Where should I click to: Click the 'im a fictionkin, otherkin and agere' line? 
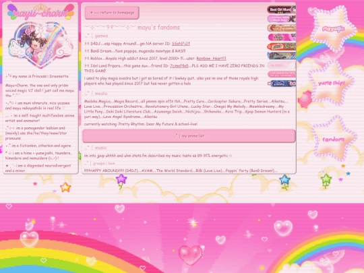tap(38, 146)
